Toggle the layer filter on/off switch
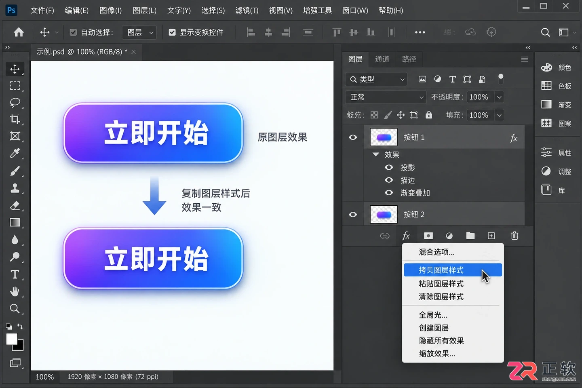 click(501, 79)
